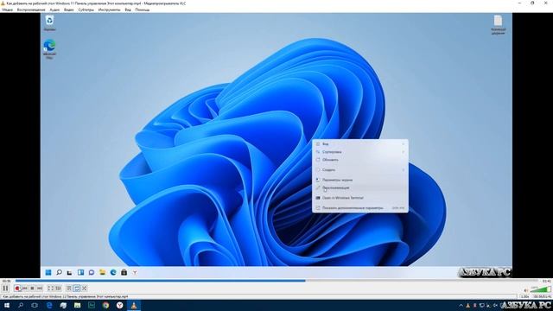
Task: Mute audio via speaker icon
Action: 526,290
